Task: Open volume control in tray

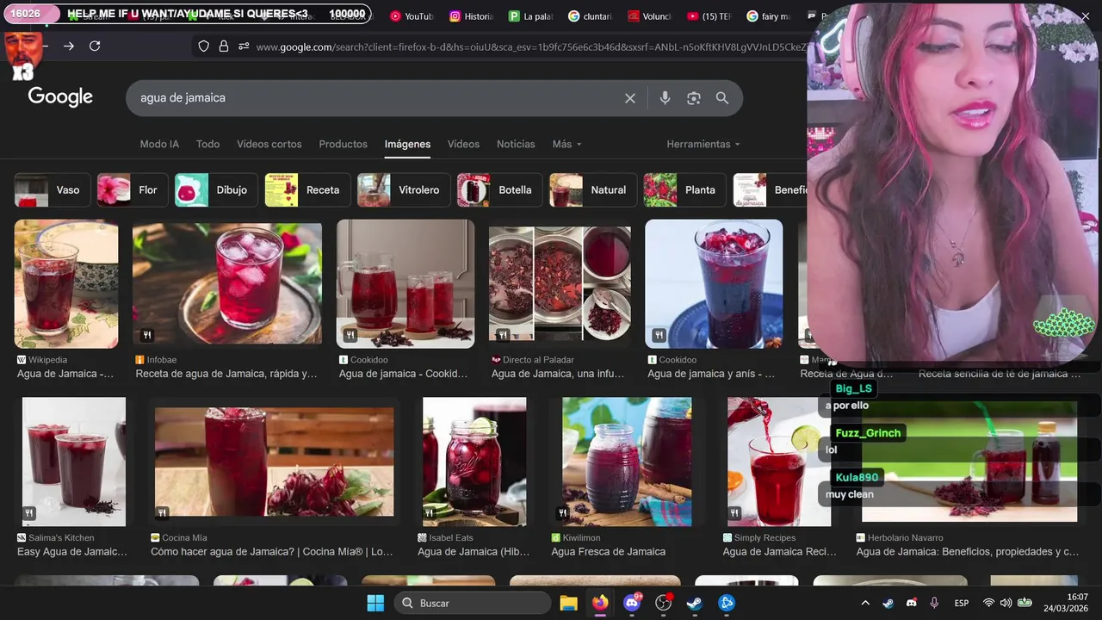Action: [x=1006, y=603]
